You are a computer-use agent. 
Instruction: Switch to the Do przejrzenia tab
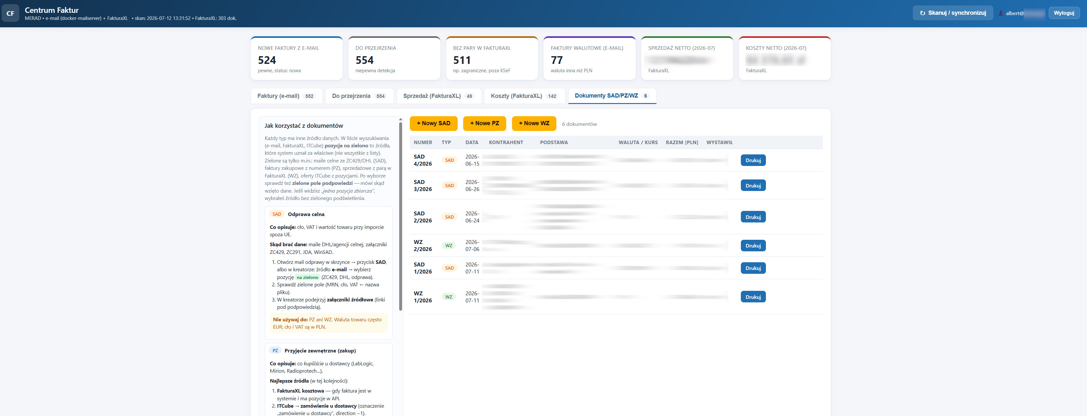[359, 96]
